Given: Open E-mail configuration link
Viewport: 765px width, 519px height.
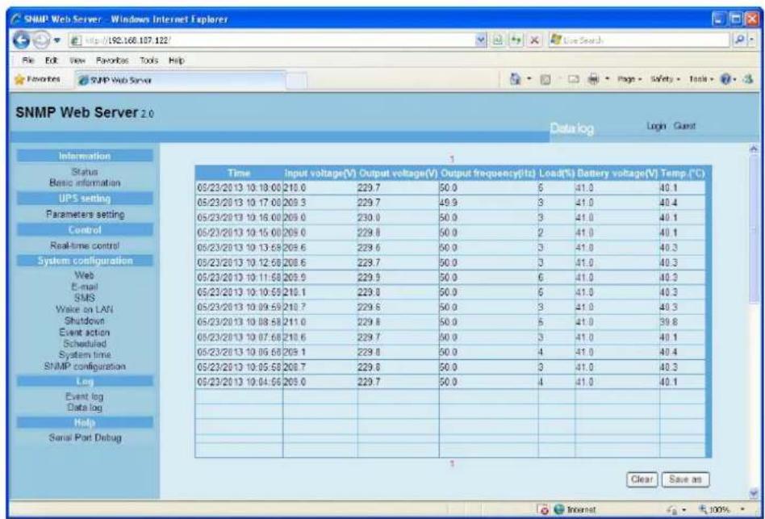Looking at the screenshot, I should 85,287.
